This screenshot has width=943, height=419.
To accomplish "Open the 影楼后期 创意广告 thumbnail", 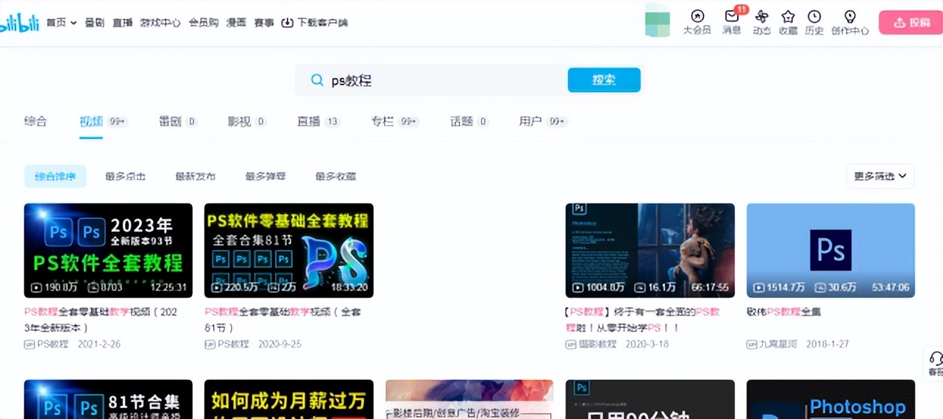I will pos(469,399).
